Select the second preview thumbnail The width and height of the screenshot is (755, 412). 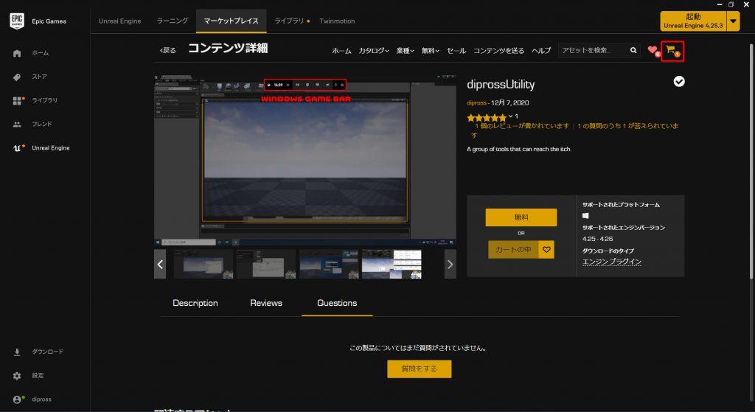pyautogui.click(x=265, y=264)
